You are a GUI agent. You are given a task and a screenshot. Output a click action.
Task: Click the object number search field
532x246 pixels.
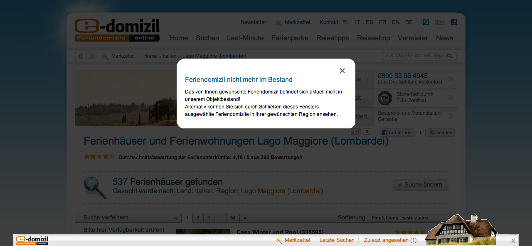414,56
